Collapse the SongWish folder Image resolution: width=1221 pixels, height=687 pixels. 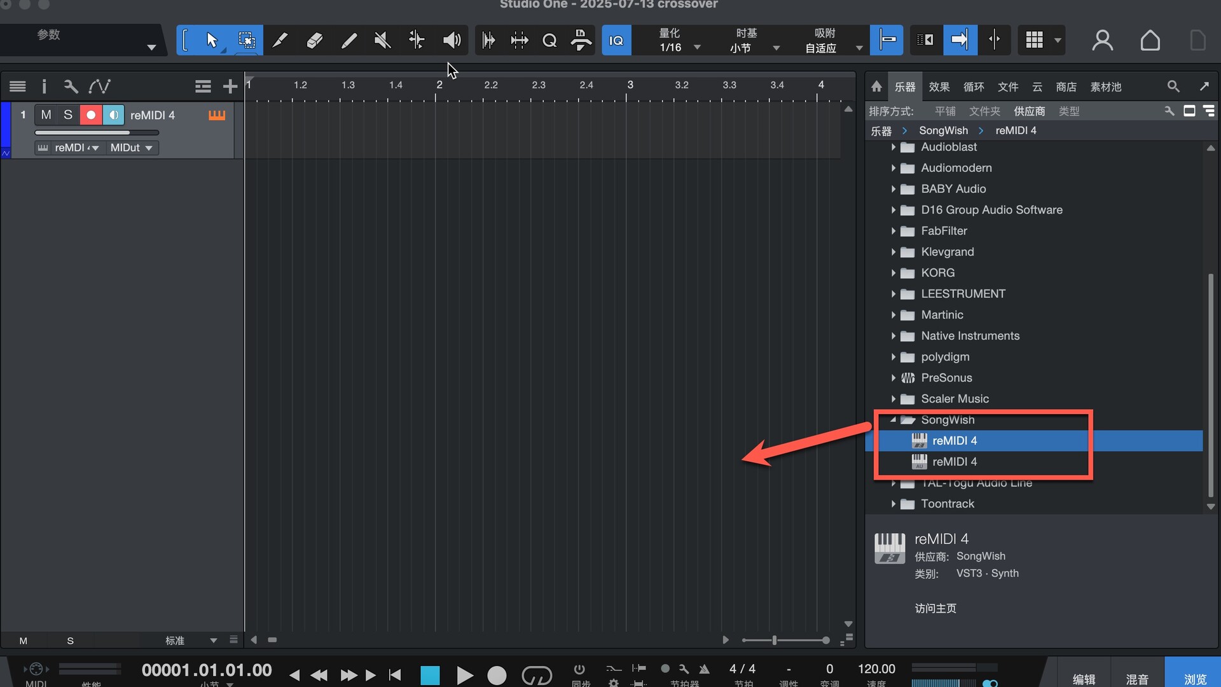tap(893, 420)
